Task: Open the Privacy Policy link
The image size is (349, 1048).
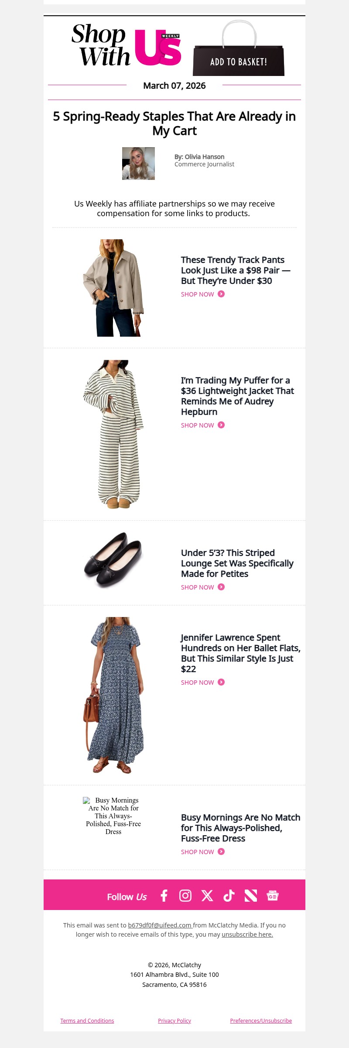Action: (x=174, y=1021)
